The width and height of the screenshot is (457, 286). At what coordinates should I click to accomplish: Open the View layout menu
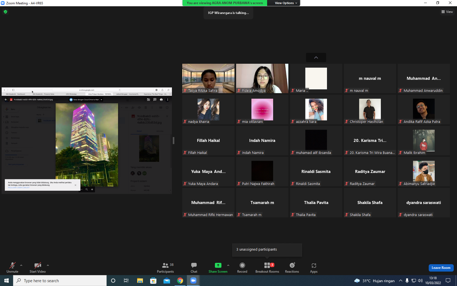(447, 12)
